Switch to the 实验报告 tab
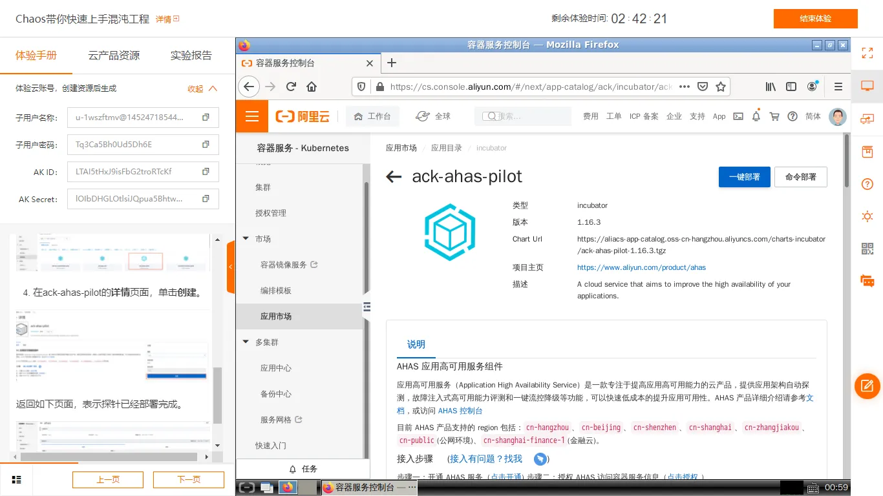883x496 pixels. pos(191,56)
